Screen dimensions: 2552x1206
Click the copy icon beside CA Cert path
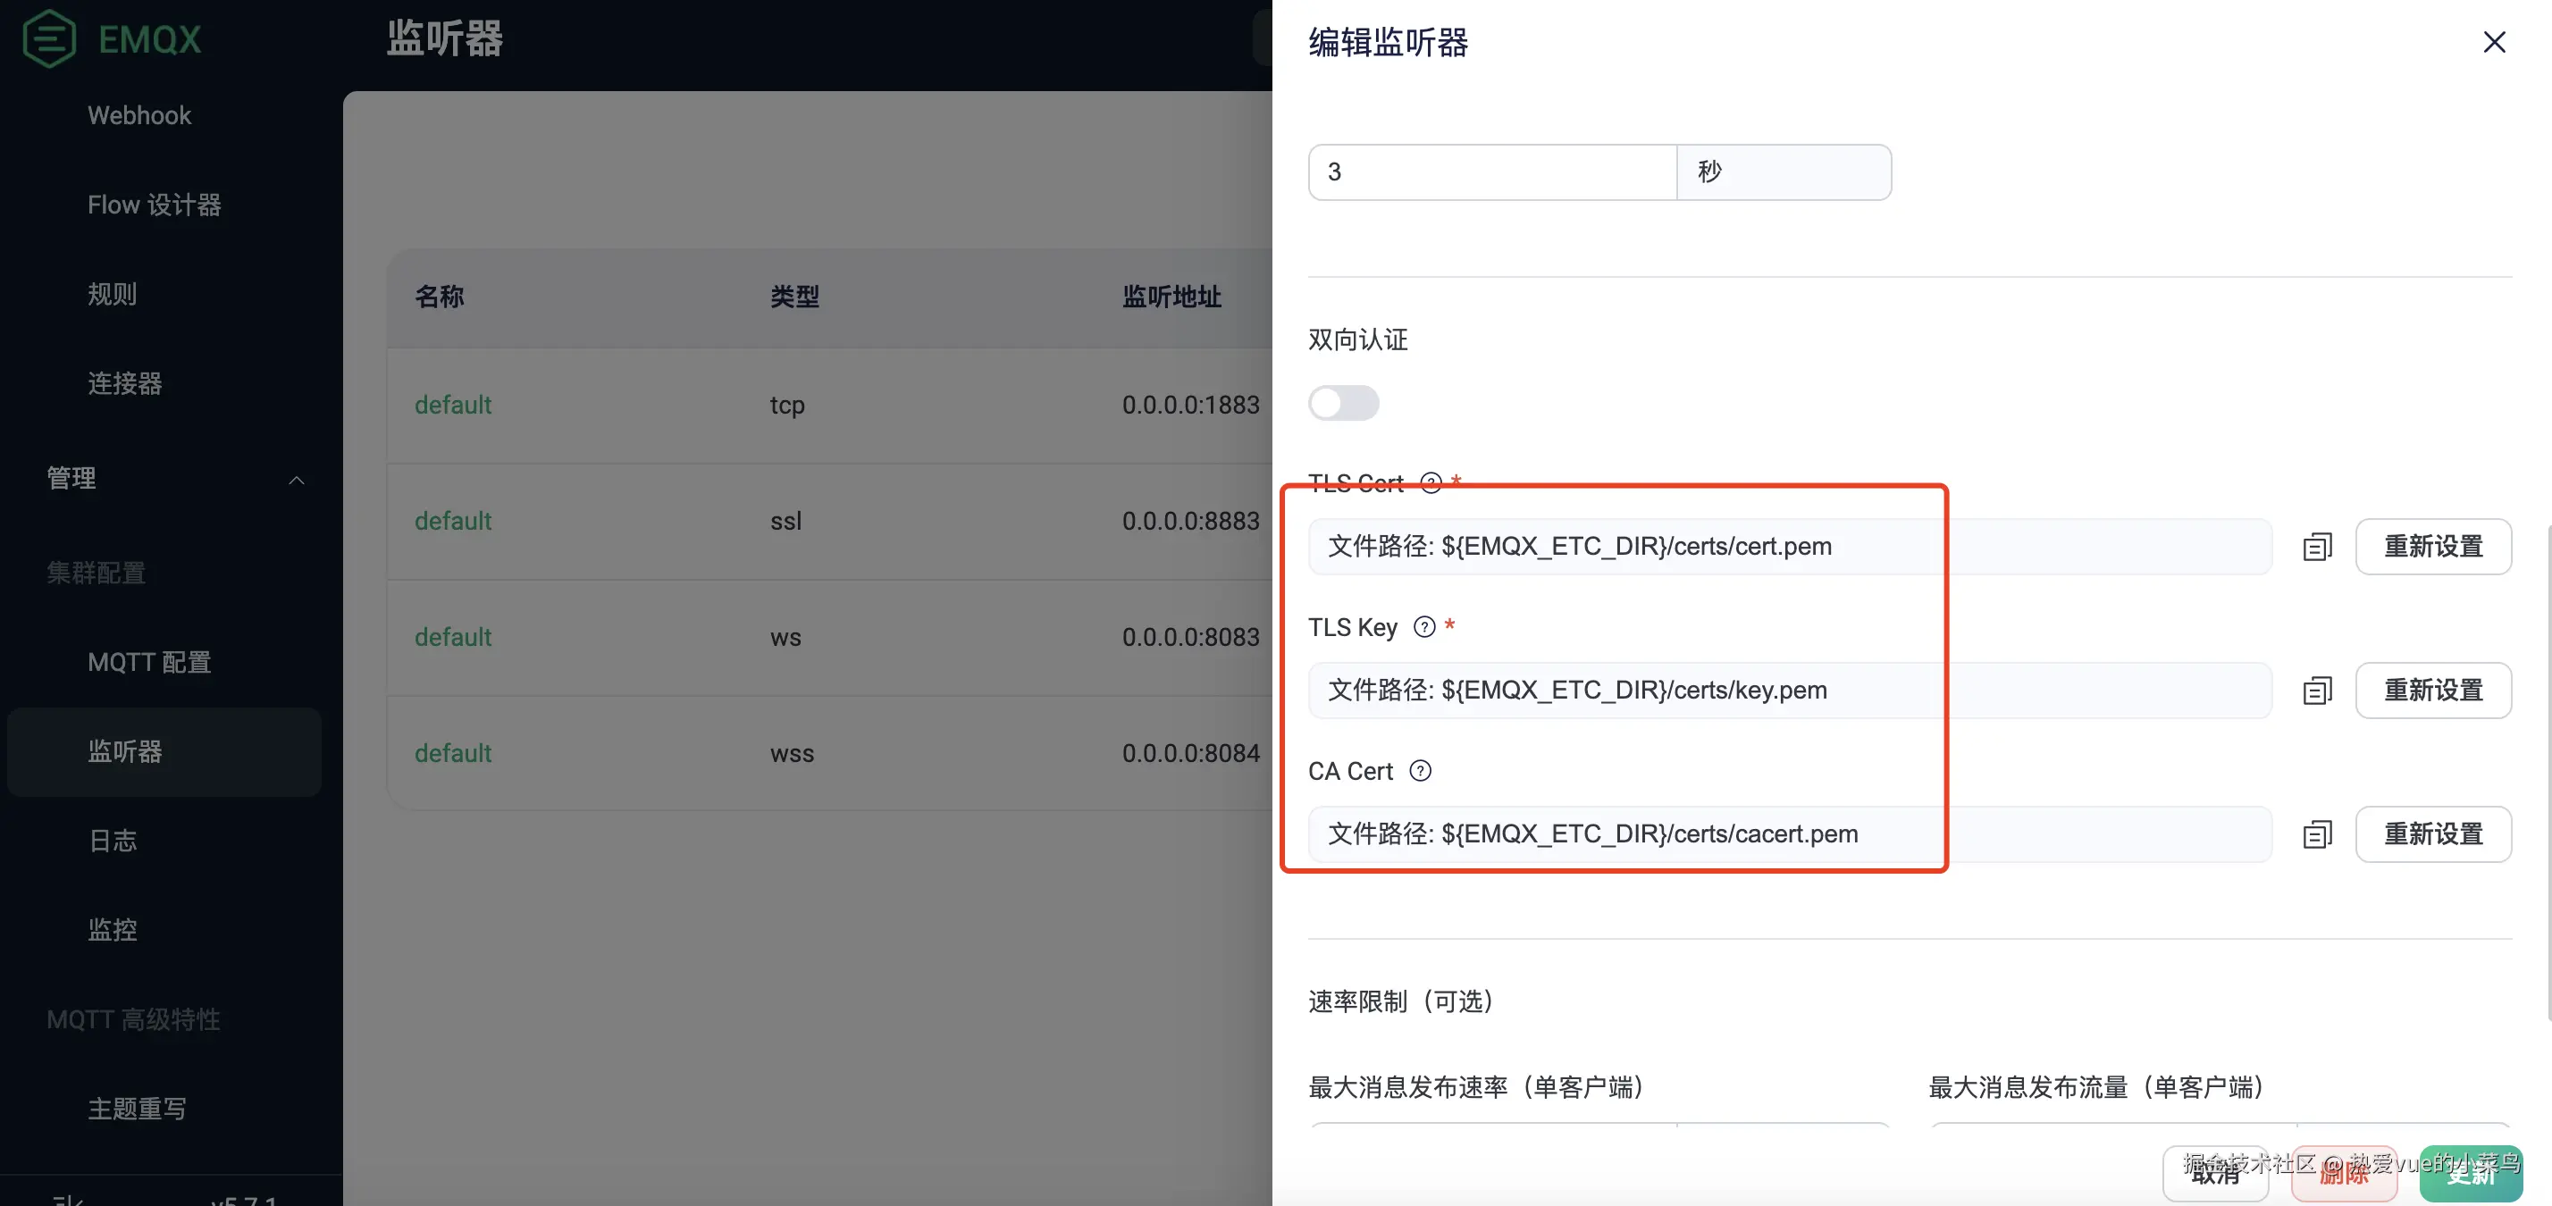[x=2316, y=833]
